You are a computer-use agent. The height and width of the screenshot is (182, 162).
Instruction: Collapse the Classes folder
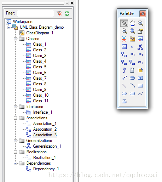point(15,39)
